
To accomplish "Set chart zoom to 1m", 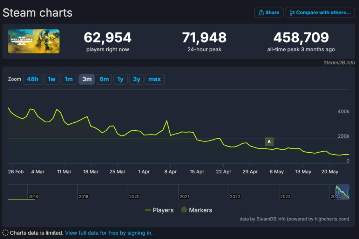I will click(x=69, y=79).
